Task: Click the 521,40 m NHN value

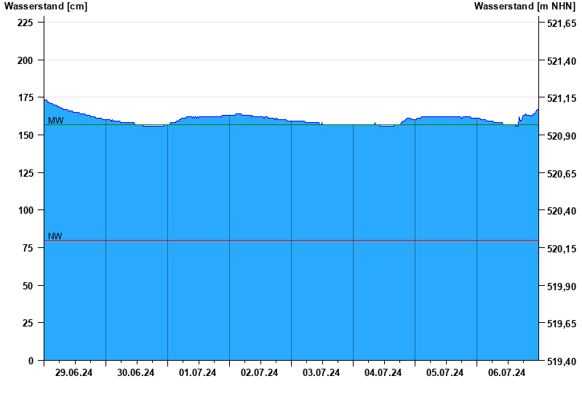Action: (562, 61)
